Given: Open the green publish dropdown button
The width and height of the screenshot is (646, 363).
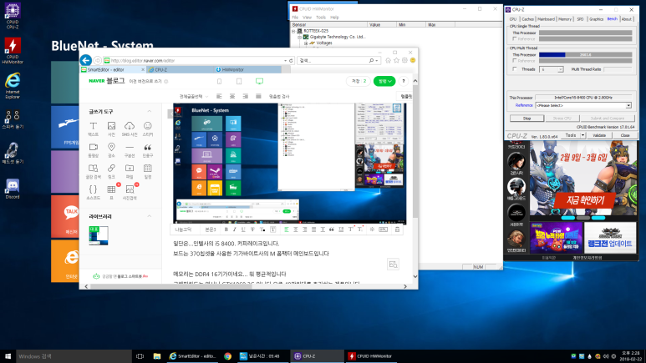Looking at the screenshot, I should click(384, 82).
